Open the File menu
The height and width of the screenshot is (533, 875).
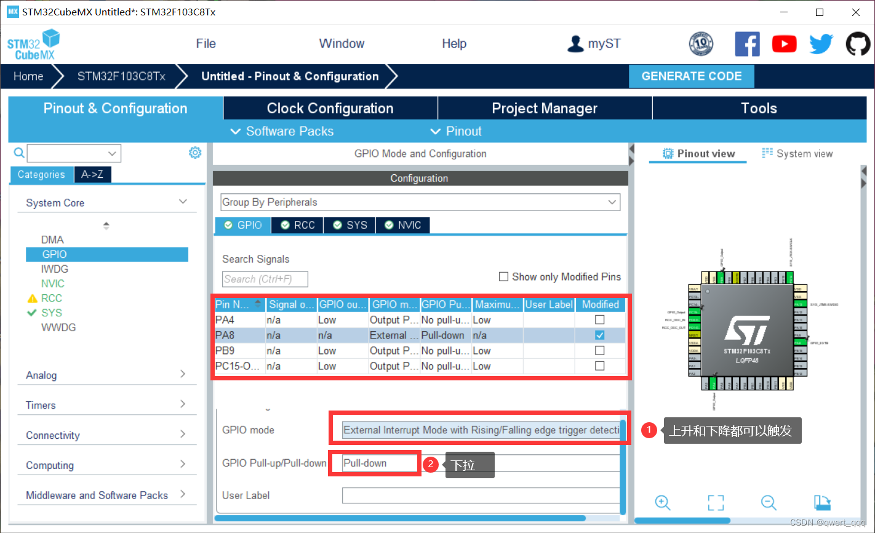(x=206, y=44)
